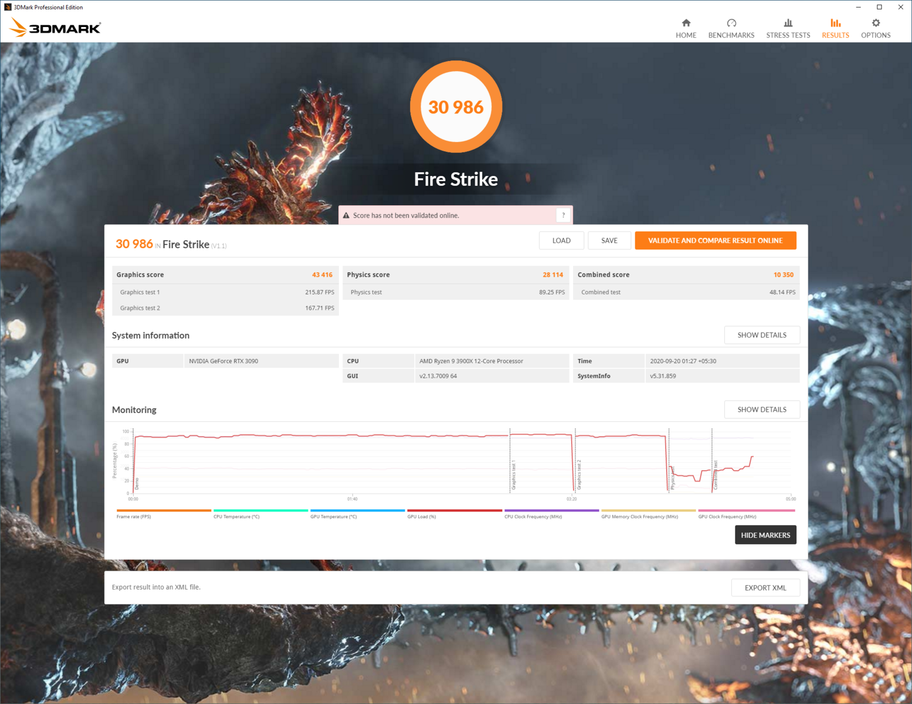
Task: Click the Fire Strike title heading
Action: pyautogui.click(x=456, y=179)
